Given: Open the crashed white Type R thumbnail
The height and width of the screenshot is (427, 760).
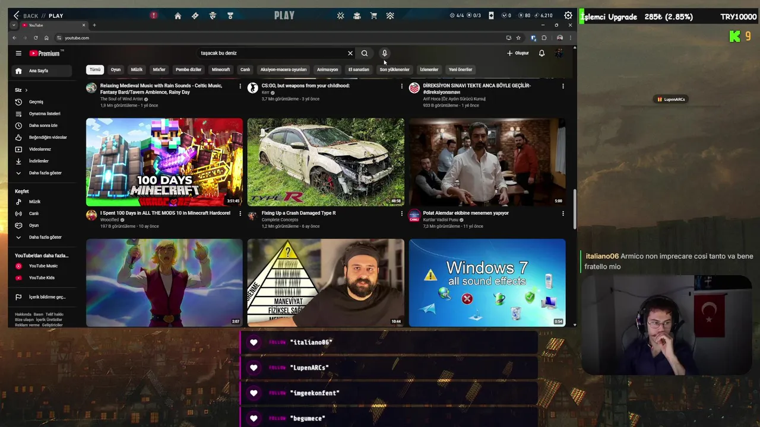Looking at the screenshot, I should pos(325,162).
